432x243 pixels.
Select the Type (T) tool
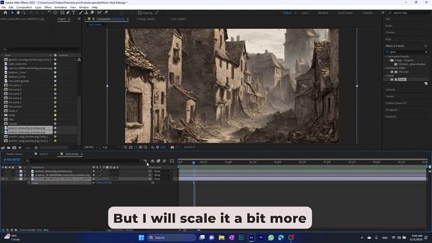click(74, 13)
